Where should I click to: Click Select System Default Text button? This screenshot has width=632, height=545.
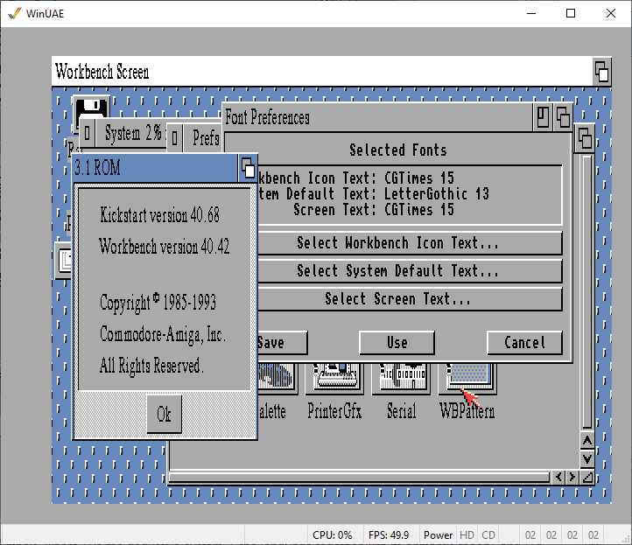point(410,270)
